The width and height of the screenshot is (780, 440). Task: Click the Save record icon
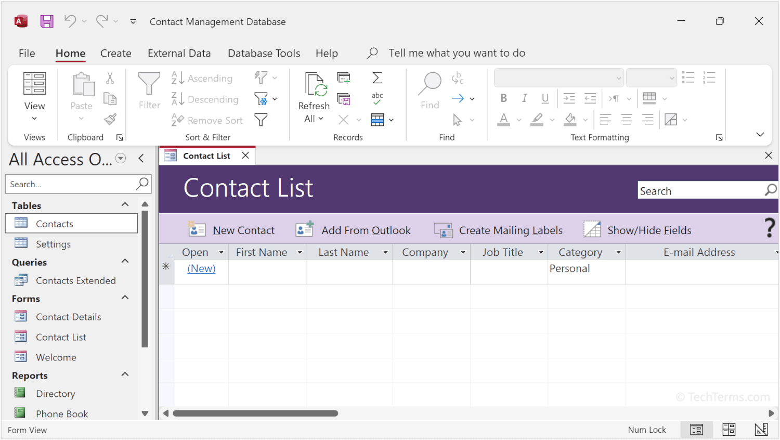(x=344, y=99)
